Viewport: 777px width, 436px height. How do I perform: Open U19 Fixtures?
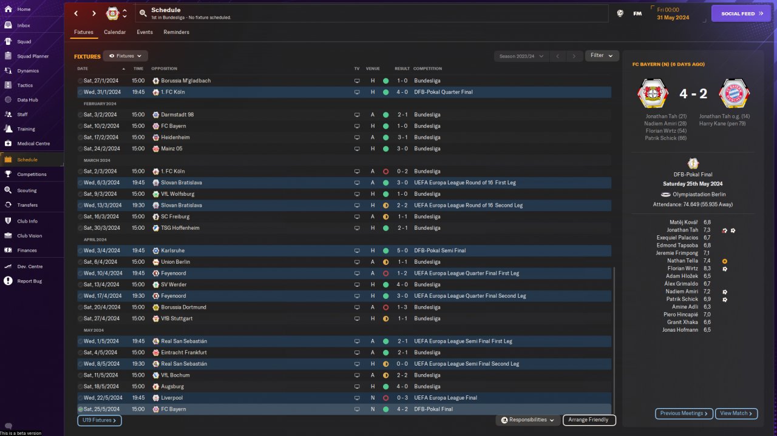pyautogui.click(x=100, y=420)
